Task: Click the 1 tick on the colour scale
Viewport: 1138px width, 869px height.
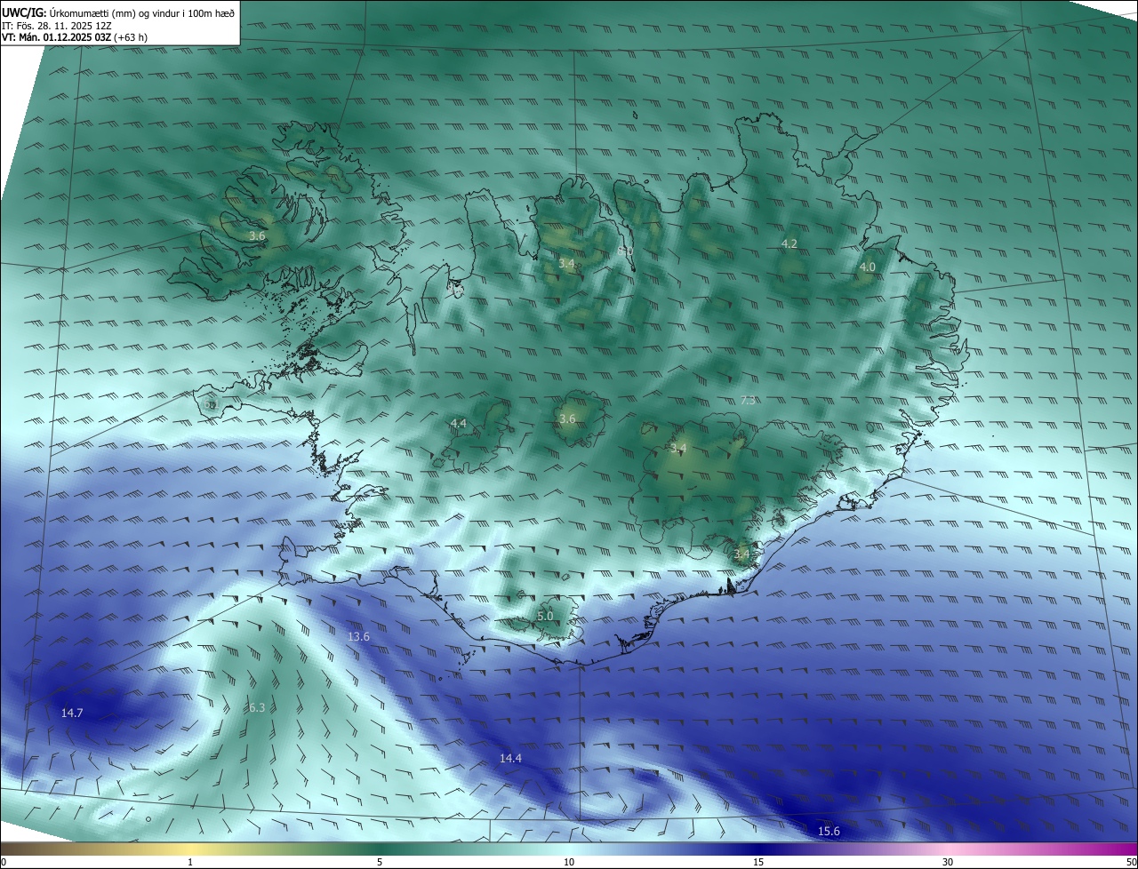Action: pos(190,862)
